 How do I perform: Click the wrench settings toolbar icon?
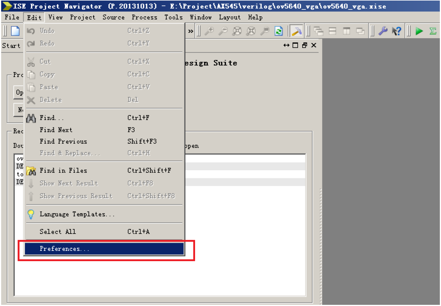383,31
